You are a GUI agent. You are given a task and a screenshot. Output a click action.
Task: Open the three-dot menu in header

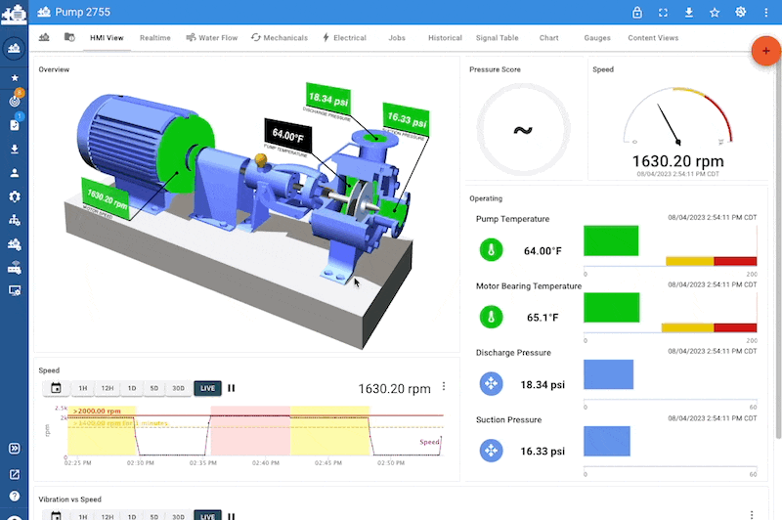pyautogui.click(x=765, y=13)
